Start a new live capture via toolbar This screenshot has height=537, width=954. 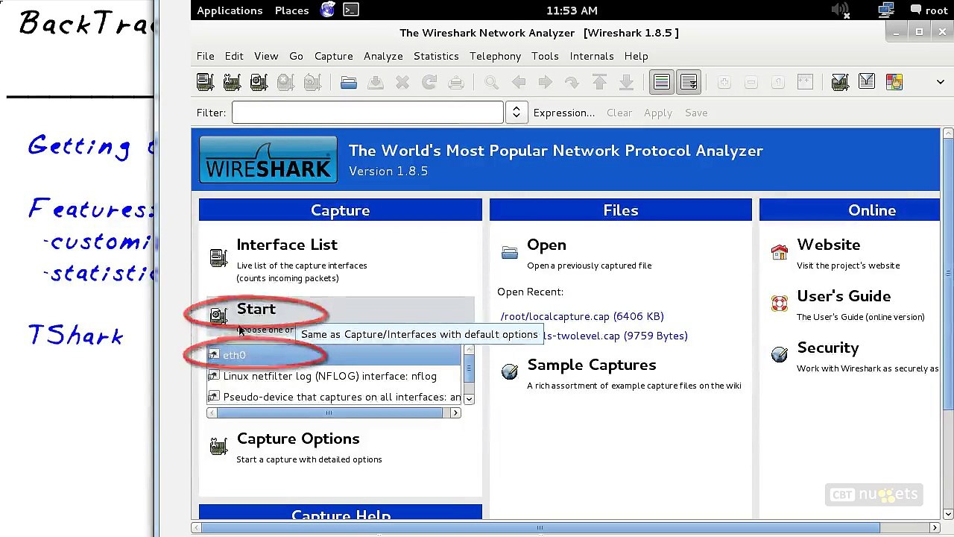(x=259, y=82)
